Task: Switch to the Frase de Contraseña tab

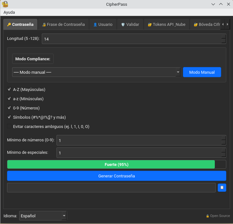Action: (64, 24)
